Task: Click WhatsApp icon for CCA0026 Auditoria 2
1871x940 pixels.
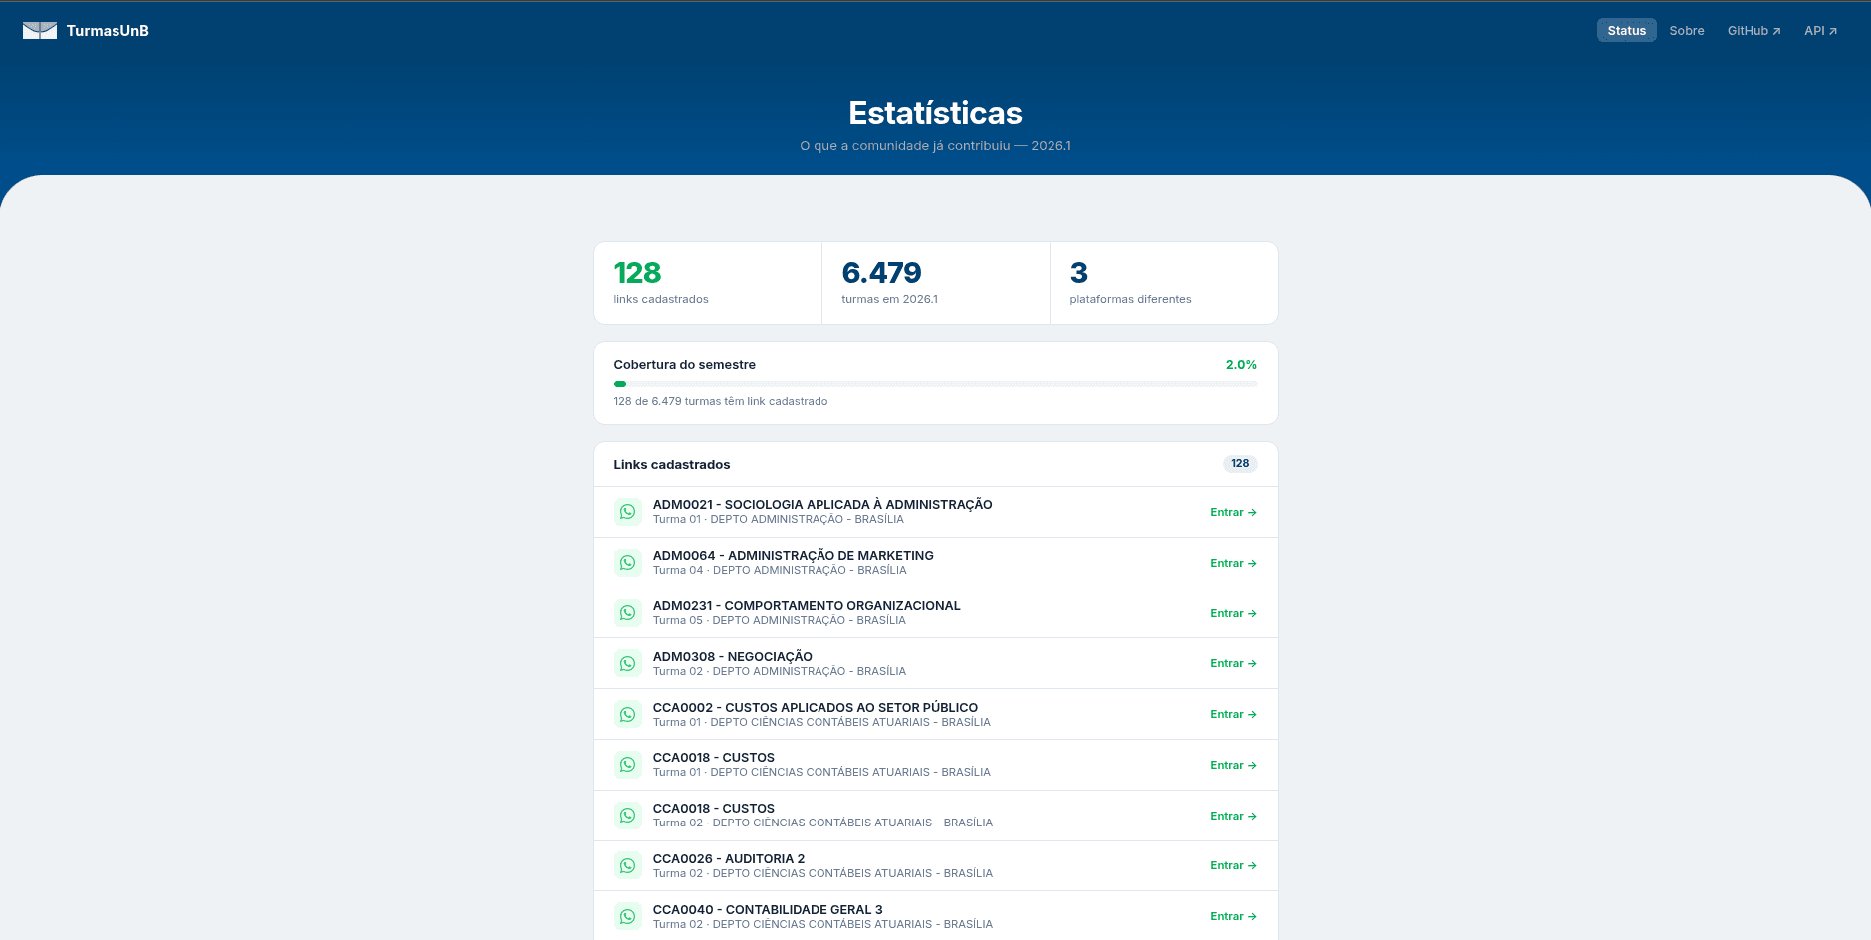Action: point(627,866)
